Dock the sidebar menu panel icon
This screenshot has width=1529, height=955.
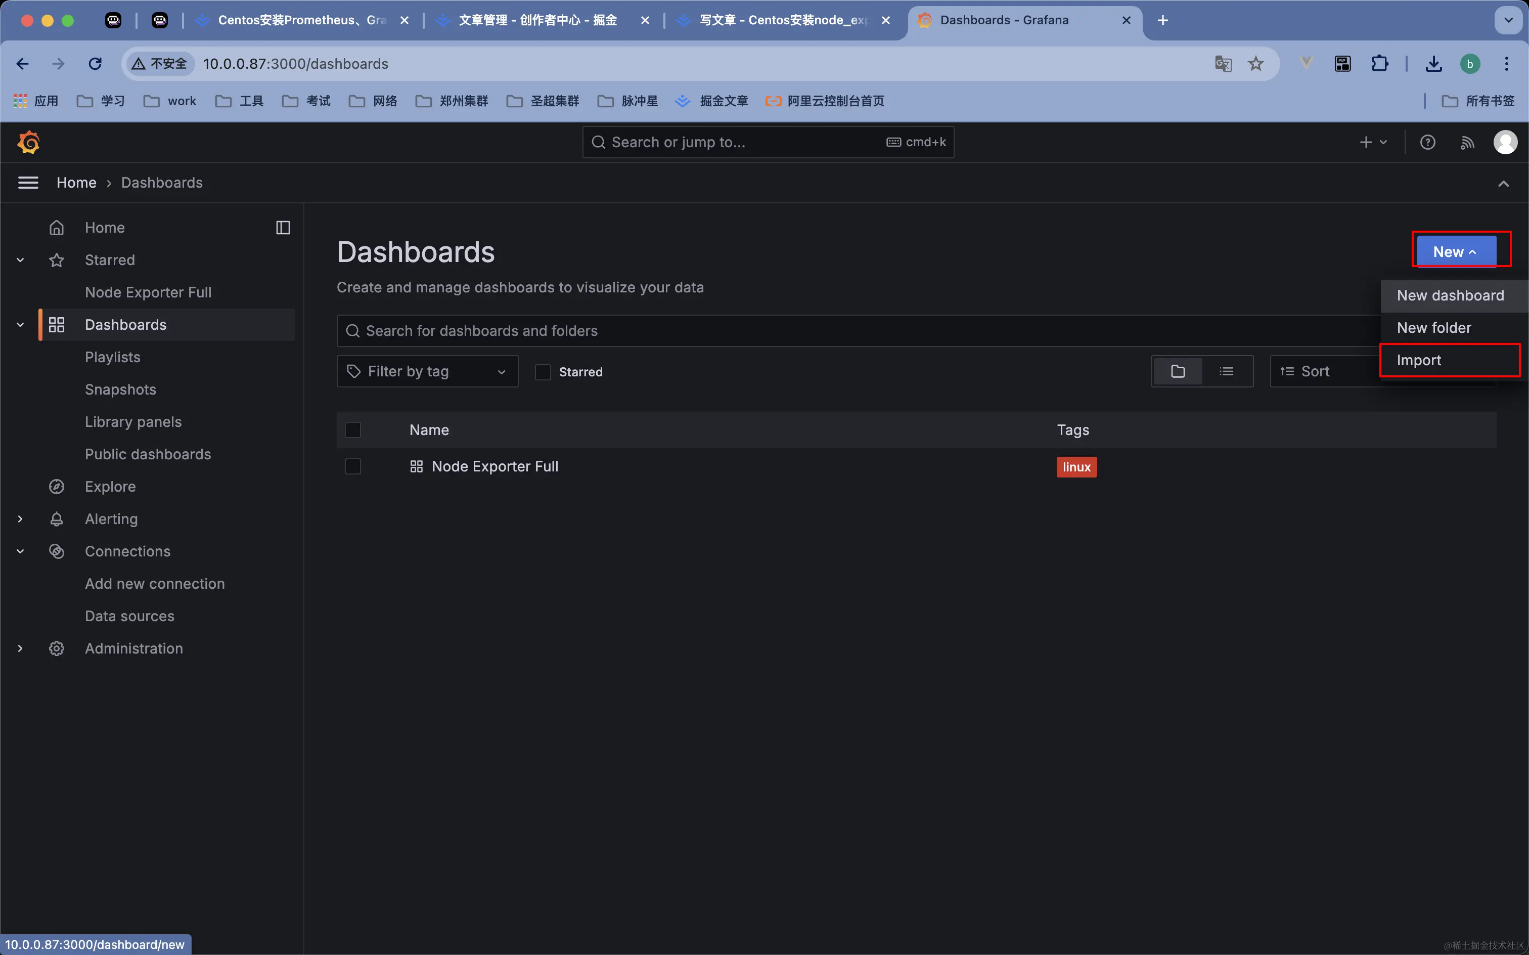283,228
